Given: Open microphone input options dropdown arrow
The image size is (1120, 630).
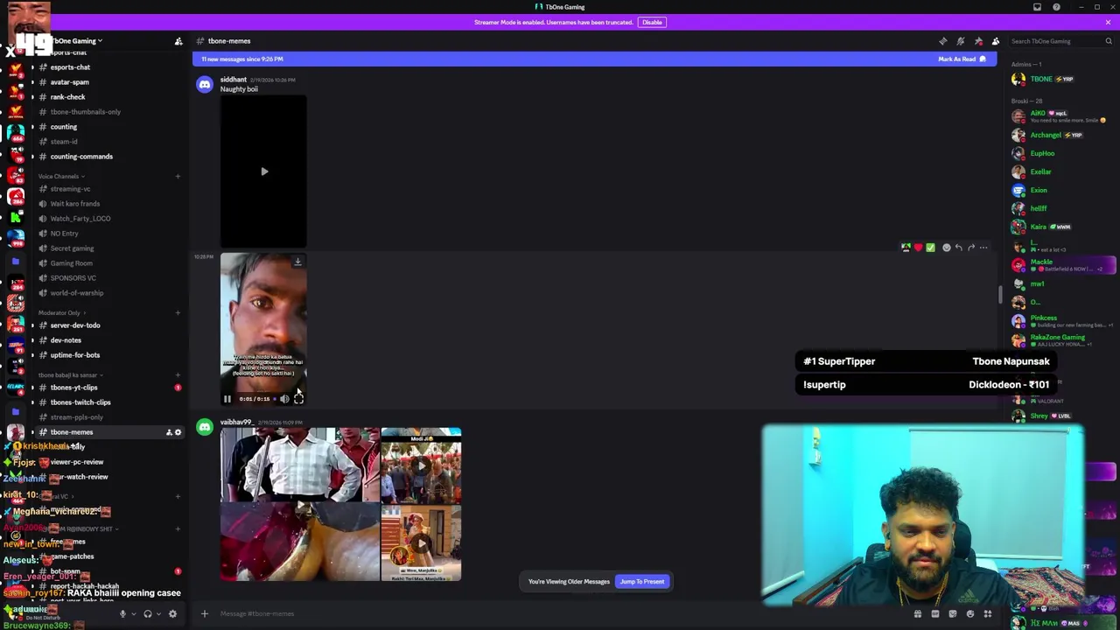Looking at the screenshot, I should point(132,614).
